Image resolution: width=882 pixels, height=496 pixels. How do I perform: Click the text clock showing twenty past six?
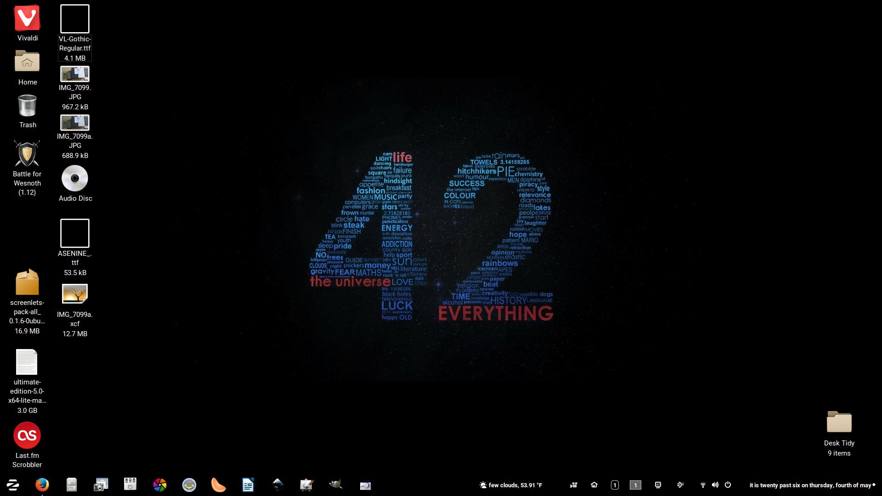point(810,485)
